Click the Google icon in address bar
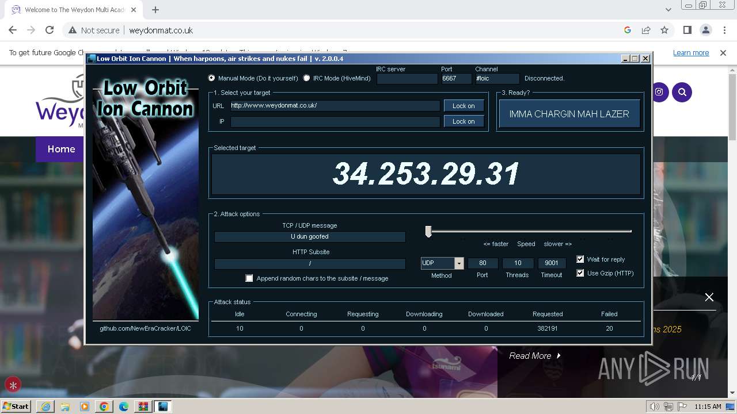 pyautogui.click(x=628, y=30)
